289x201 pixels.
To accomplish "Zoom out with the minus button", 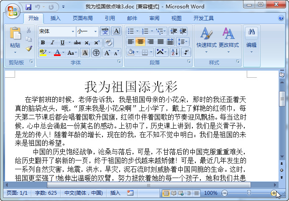I will click(225, 193).
